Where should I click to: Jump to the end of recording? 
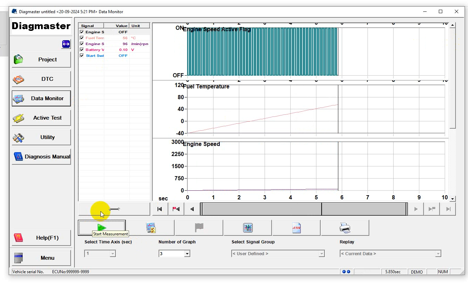(448, 209)
